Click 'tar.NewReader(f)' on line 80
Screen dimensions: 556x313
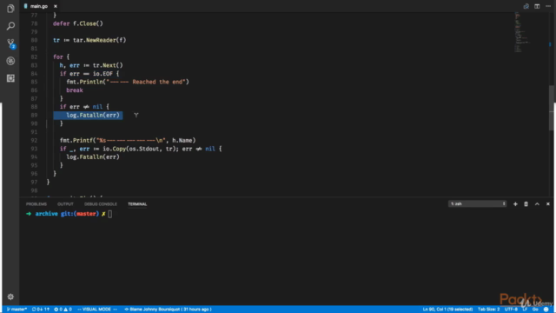point(100,41)
